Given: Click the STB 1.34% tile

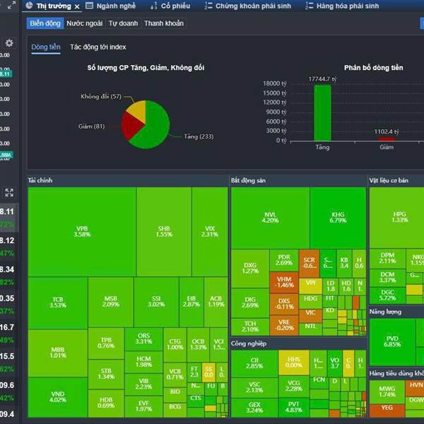Looking at the screenshot, I should click(x=106, y=374).
